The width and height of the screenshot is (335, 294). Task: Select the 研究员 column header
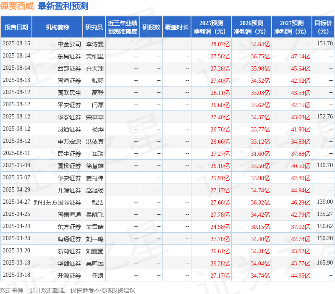(94, 27)
